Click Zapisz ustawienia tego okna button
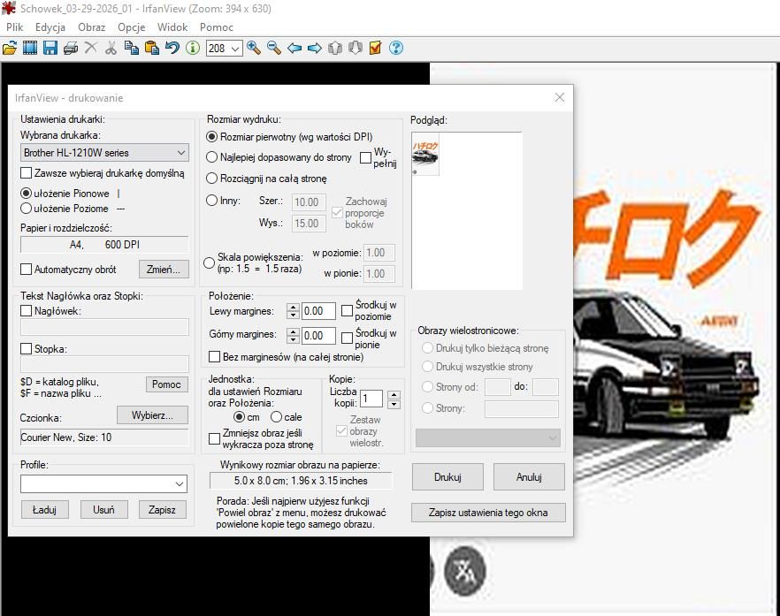The height and width of the screenshot is (616, 780). (488, 513)
